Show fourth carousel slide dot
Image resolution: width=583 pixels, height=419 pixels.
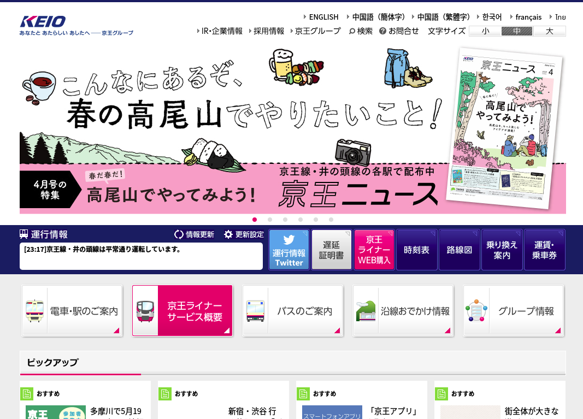click(301, 220)
